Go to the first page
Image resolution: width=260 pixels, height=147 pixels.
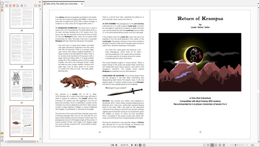tap(112, 145)
